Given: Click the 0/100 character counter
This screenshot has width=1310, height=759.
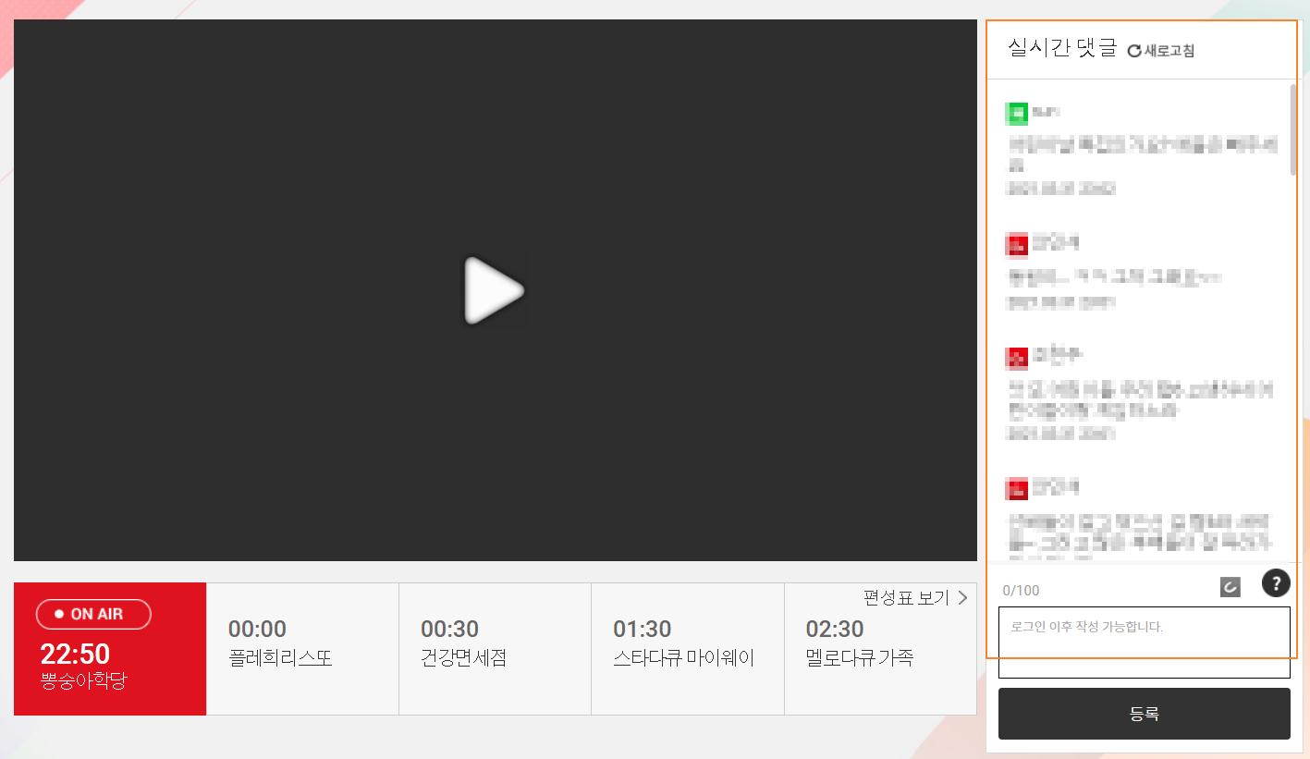Looking at the screenshot, I should point(1022,591).
